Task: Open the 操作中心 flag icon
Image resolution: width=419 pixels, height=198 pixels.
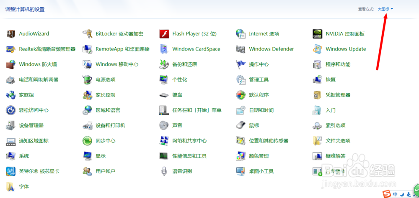Action: coord(241,64)
